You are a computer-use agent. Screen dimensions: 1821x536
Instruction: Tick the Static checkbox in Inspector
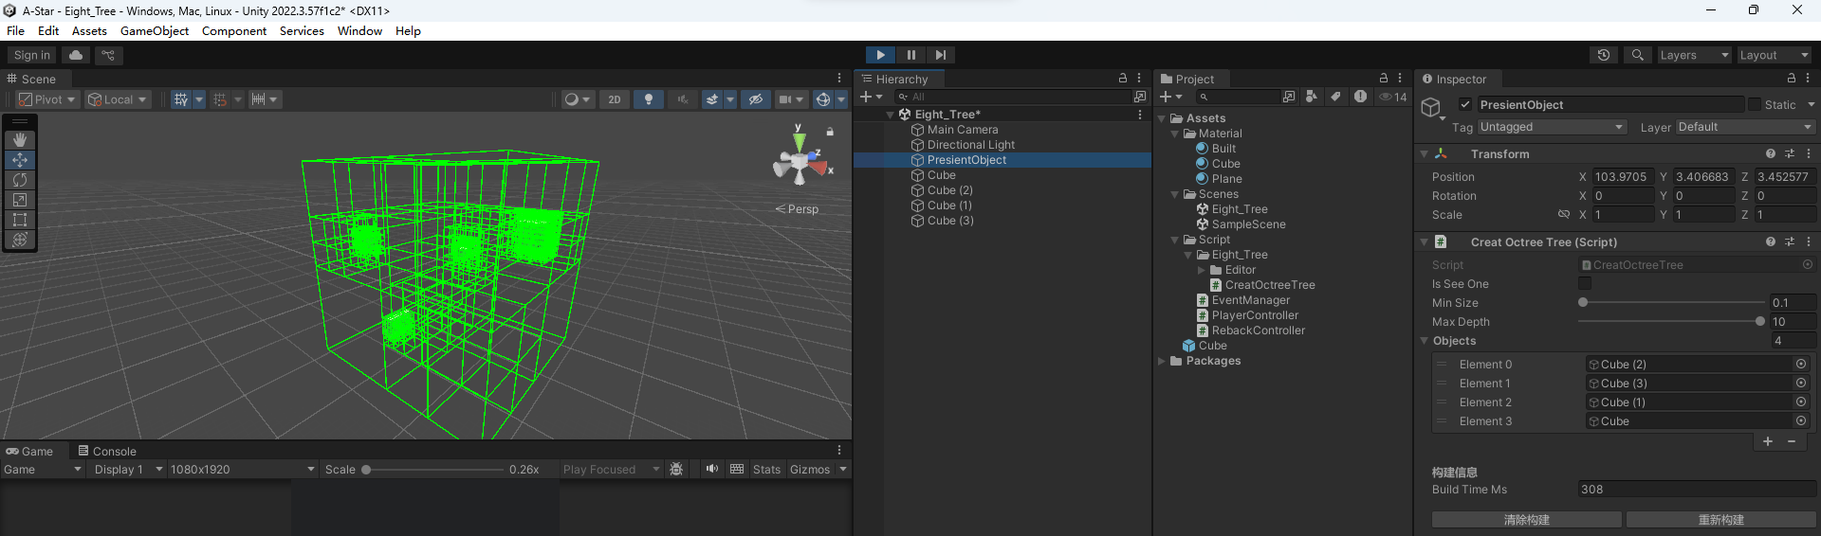pos(1755,105)
